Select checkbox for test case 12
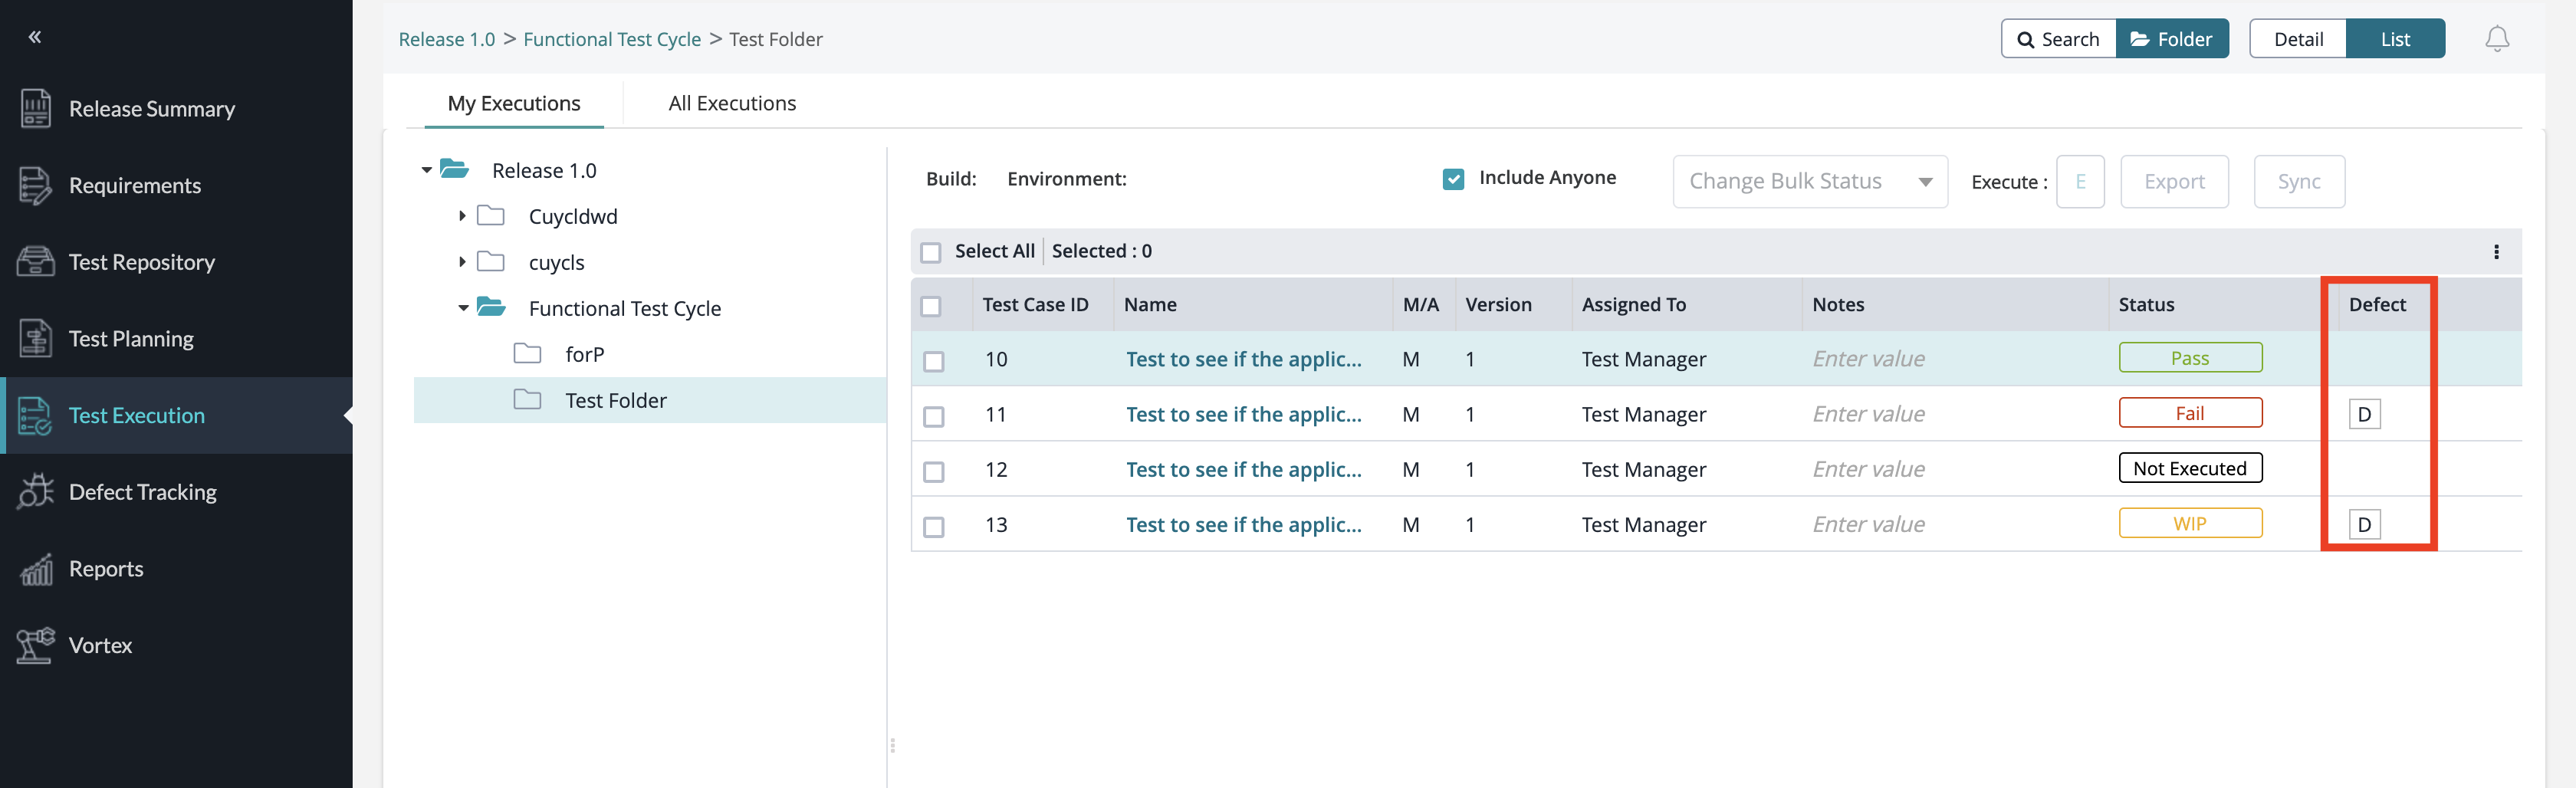This screenshot has width=2576, height=788. 933,471
